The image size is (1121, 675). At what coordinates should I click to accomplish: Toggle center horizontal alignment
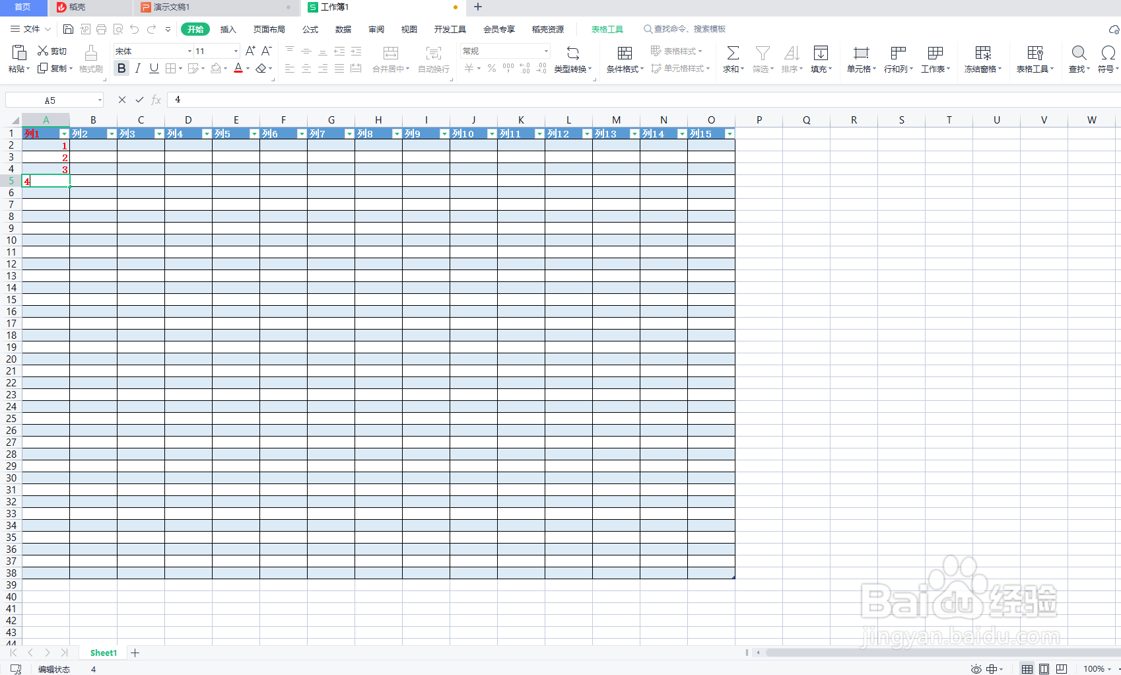(x=306, y=68)
